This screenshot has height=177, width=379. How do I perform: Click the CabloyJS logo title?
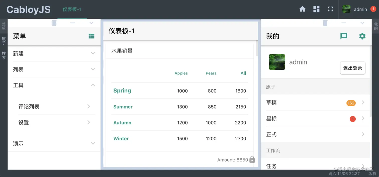click(x=29, y=9)
